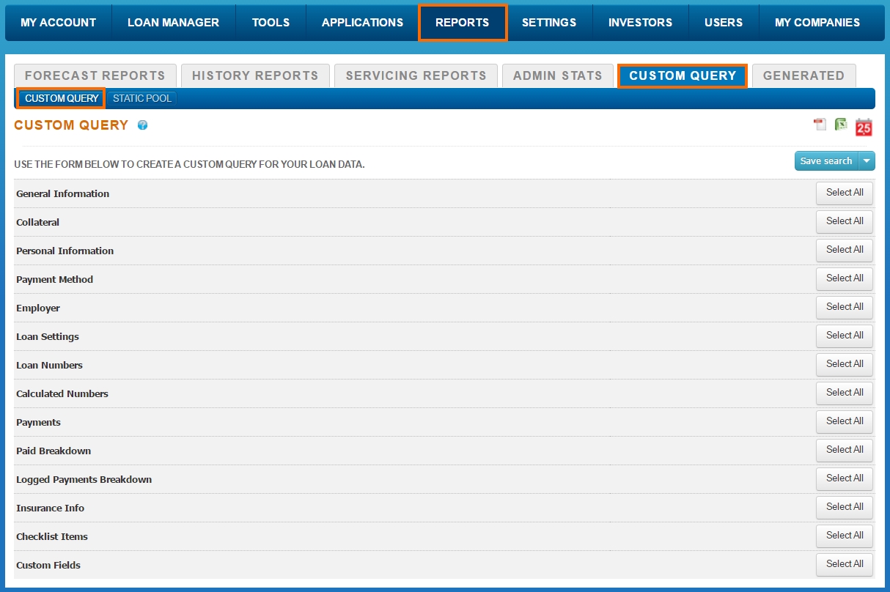Select the large Custom Query tab
This screenshot has width=890, height=592.
[x=683, y=75]
